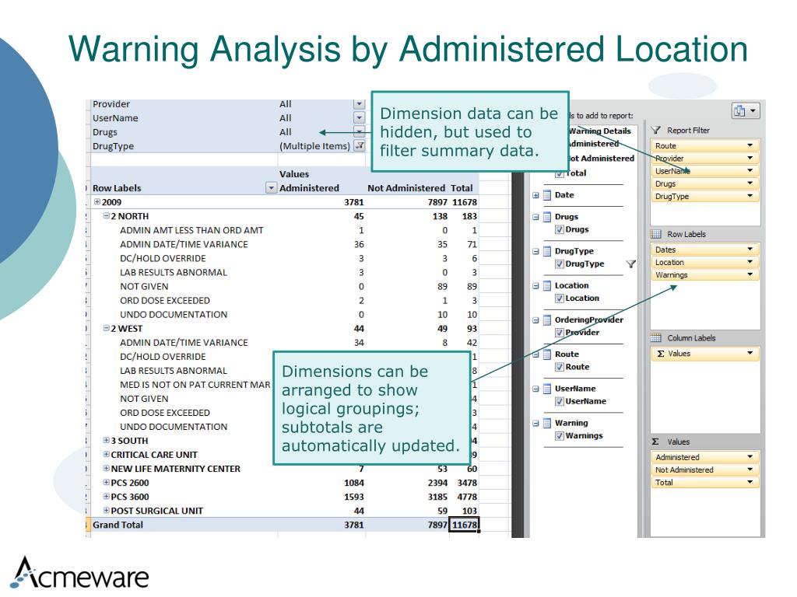The image size is (797, 597).
Task: Expand the POST SURGICAL UNIT group
Action: (106, 510)
